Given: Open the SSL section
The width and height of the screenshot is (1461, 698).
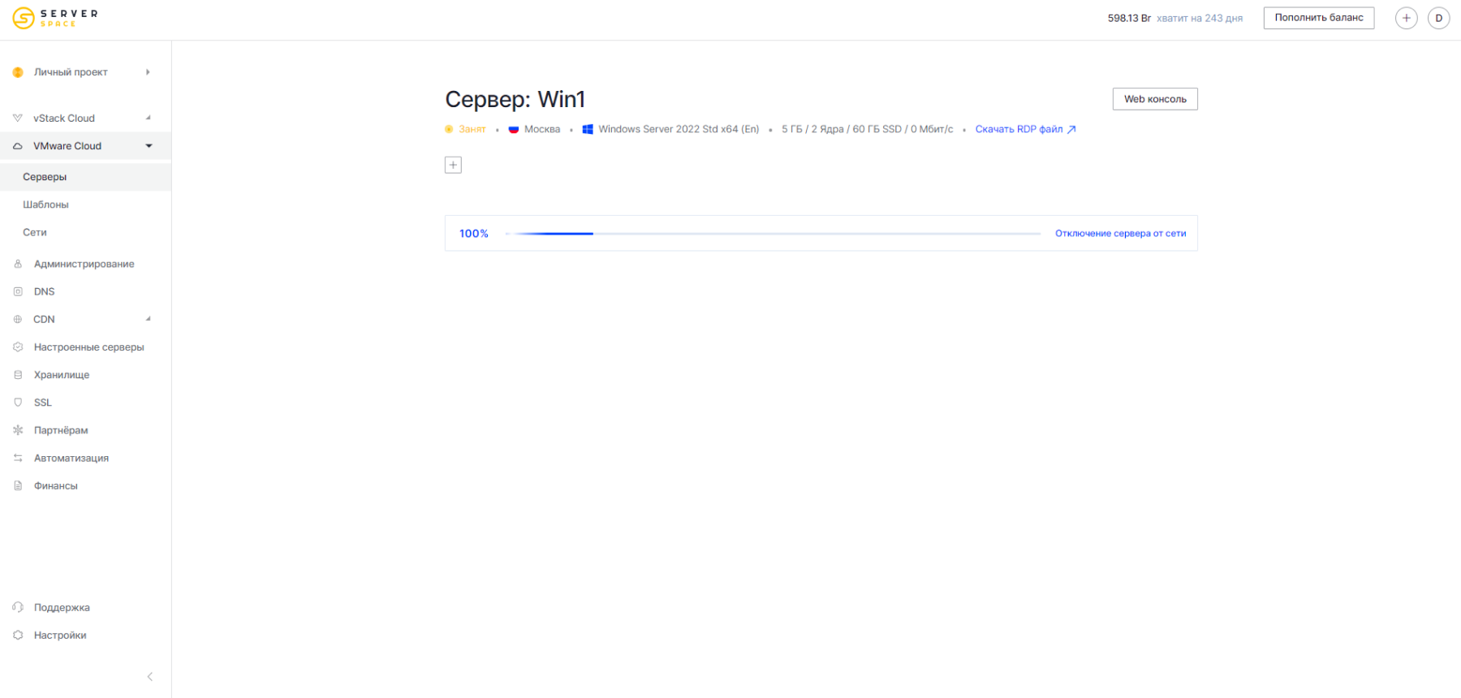Looking at the screenshot, I should (x=43, y=403).
